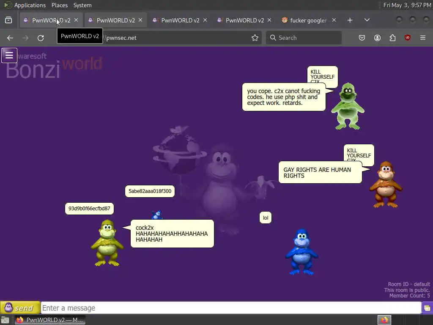The width and height of the screenshot is (433, 325).
Task: Open the System menu
Action: [82, 5]
